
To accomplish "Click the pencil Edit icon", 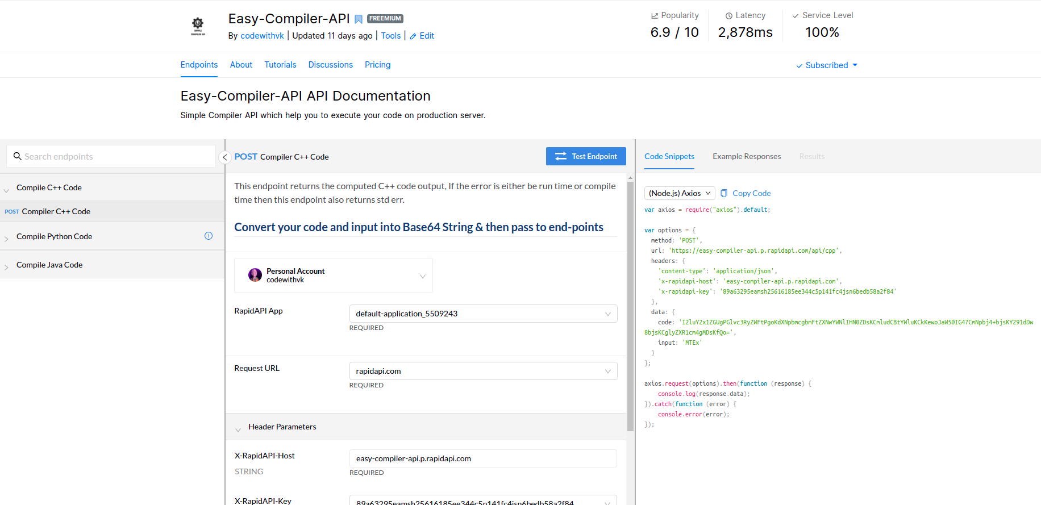I will [x=413, y=36].
